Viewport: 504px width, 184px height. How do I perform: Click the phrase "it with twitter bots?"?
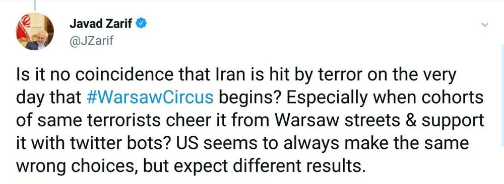[88, 143]
